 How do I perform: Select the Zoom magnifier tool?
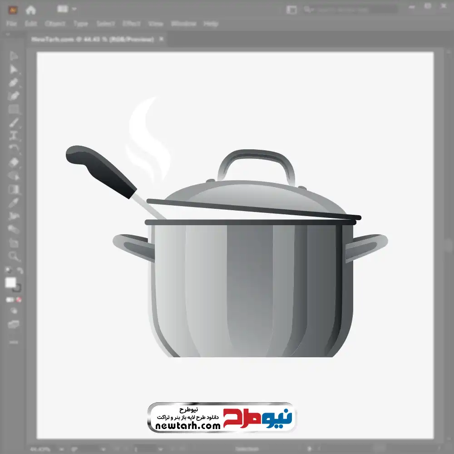(x=14, y=257)
